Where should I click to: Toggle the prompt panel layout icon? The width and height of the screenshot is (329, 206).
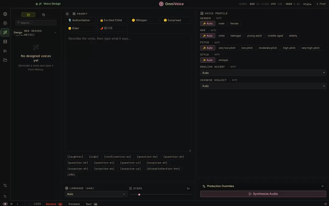pos(67,14)
